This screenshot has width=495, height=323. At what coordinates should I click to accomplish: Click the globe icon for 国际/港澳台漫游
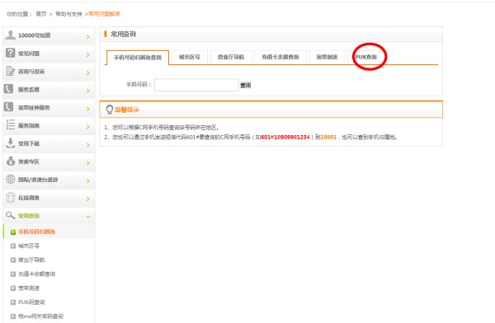[x=11, y=179]
